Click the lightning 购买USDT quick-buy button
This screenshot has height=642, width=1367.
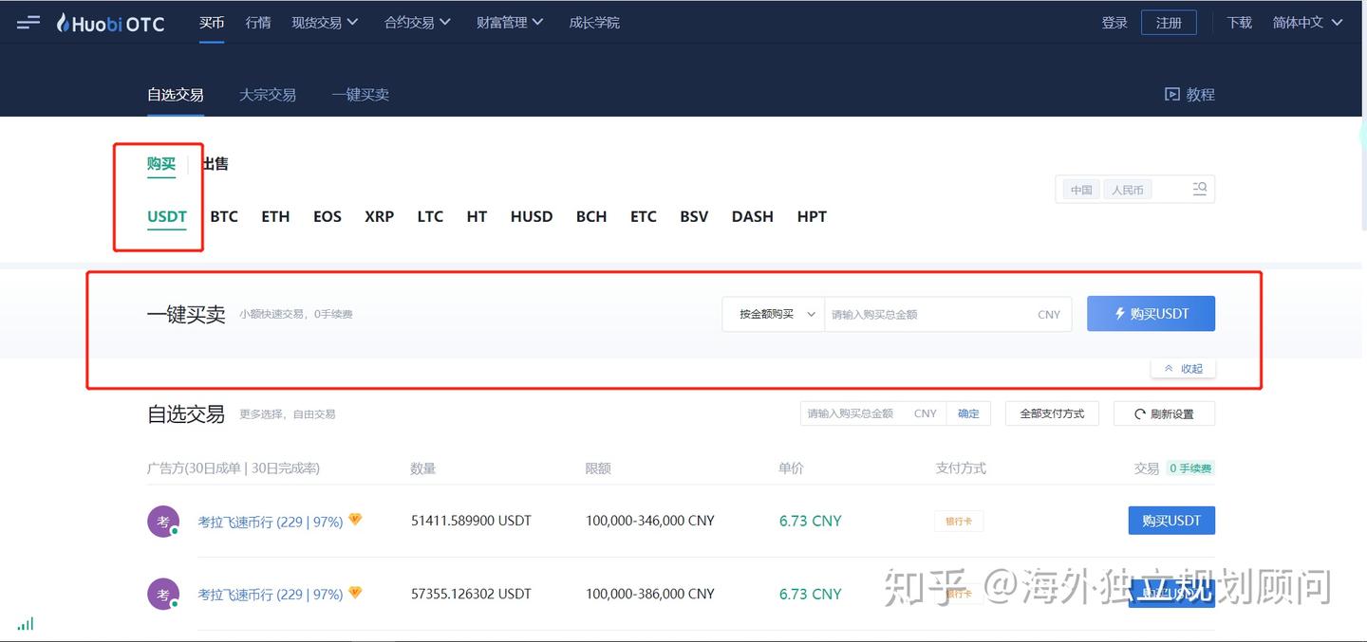tap(1151, 313)
